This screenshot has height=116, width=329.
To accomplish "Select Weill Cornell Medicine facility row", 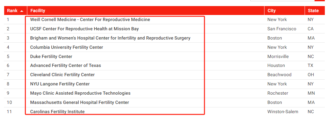I will pos(90,19).
